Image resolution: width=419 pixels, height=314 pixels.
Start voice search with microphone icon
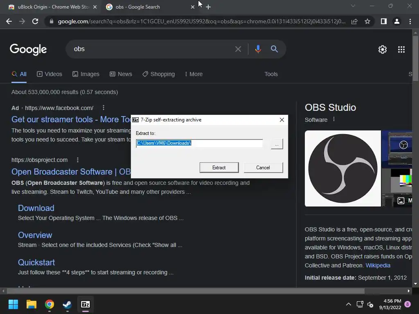(258, 49)
